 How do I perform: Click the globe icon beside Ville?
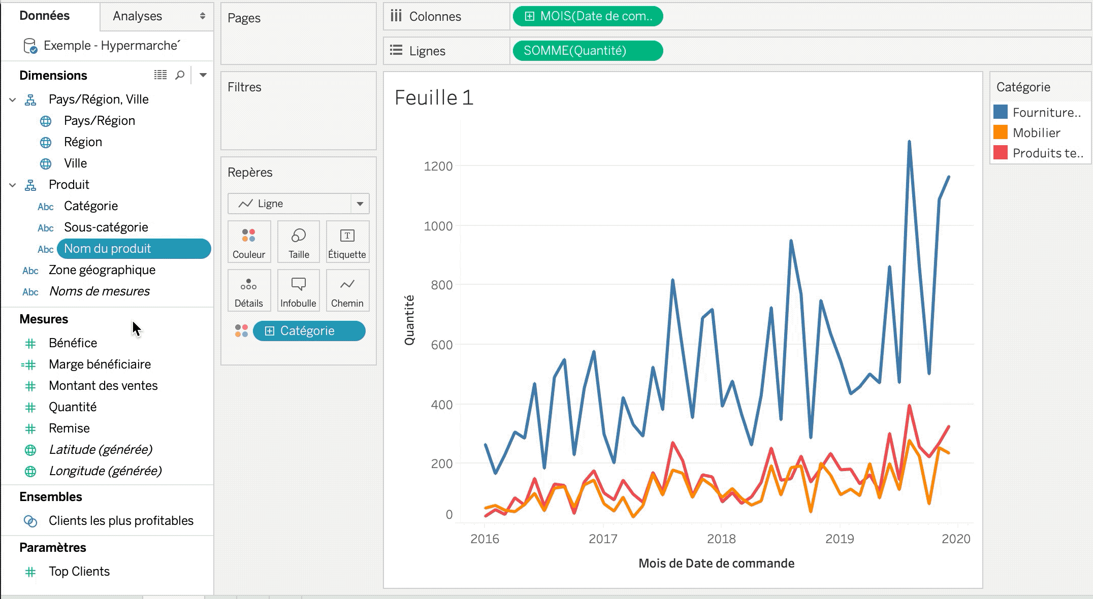pyautogui.click(x=46, y=164)
